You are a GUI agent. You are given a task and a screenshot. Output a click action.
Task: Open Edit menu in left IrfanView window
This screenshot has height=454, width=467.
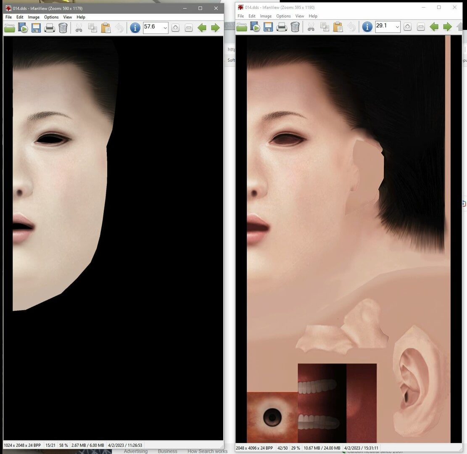(x=20, y=17)
